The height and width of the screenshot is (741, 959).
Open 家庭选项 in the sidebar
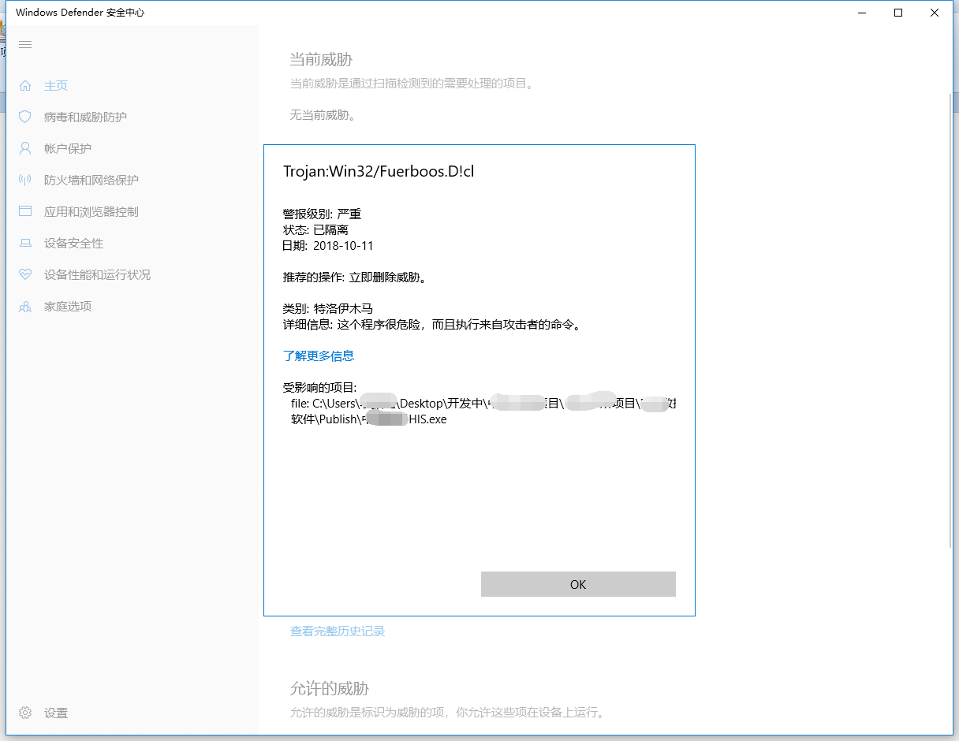(68, 306)
